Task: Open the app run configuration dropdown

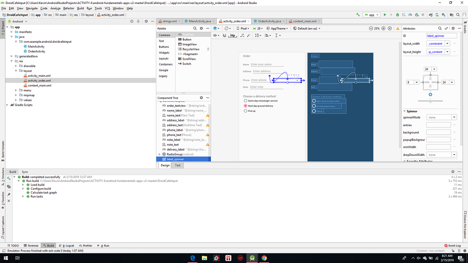Action: [x=372, y=15]
